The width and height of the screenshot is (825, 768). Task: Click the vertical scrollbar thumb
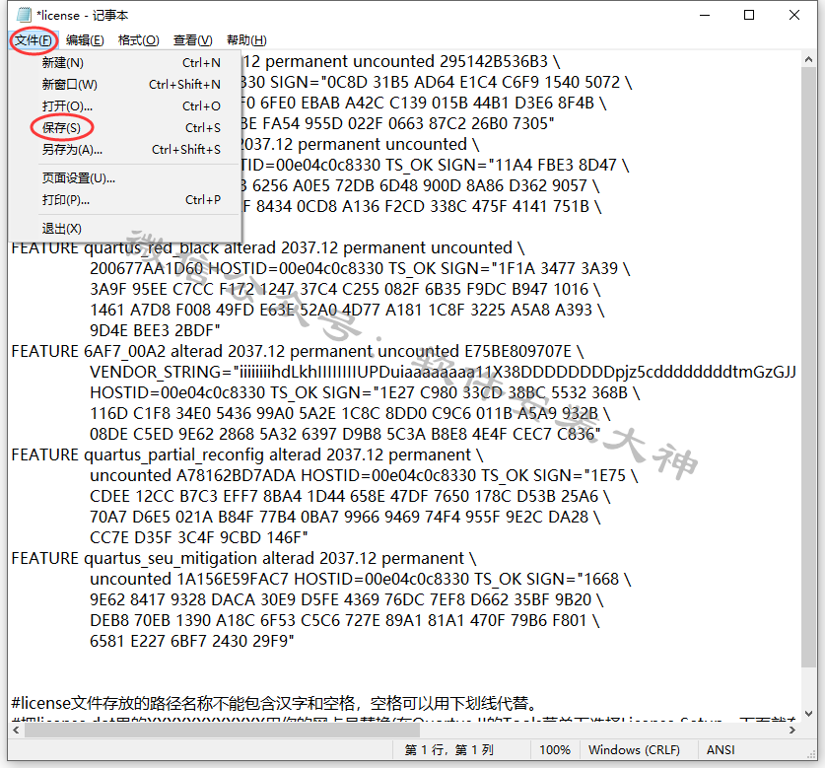808,368
